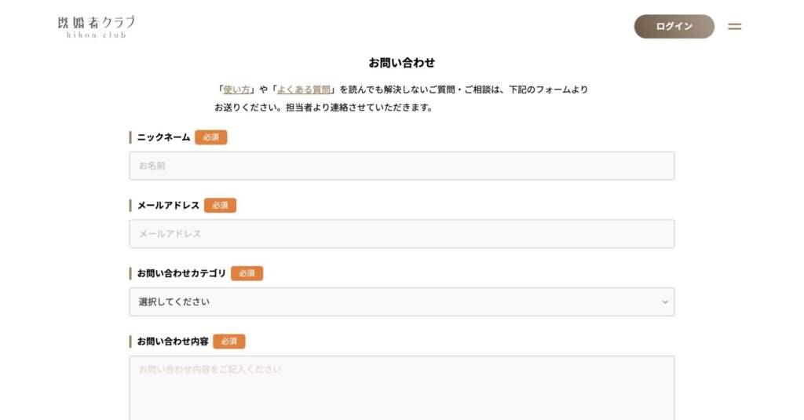Click the 担当者より連絡 intro sentence
The width and height of the screenshot is (804, 420).
click(x=323, y=108)
